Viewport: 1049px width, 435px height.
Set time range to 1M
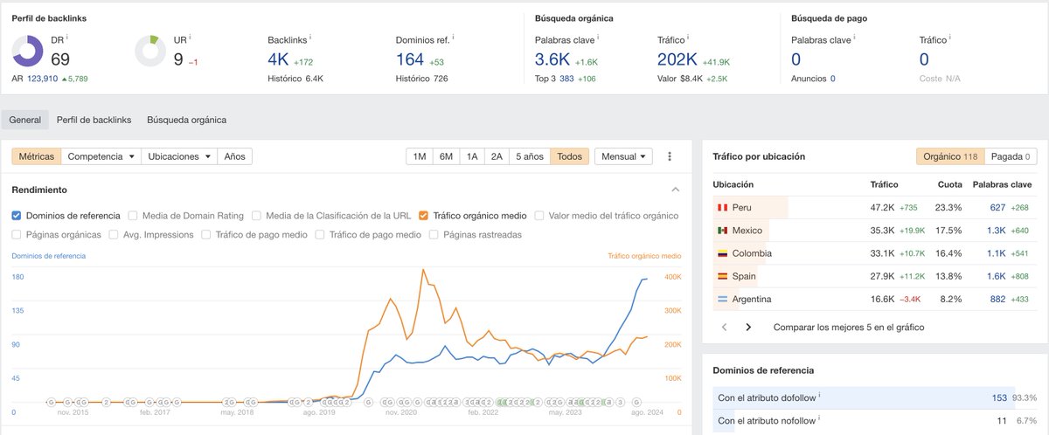pos(420,156)
